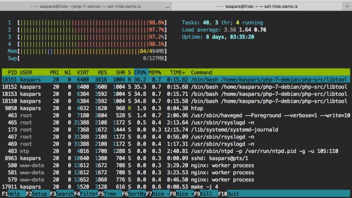Click F10 Quit in the footer
Screen dimensions: 352x198
point(228,194)
